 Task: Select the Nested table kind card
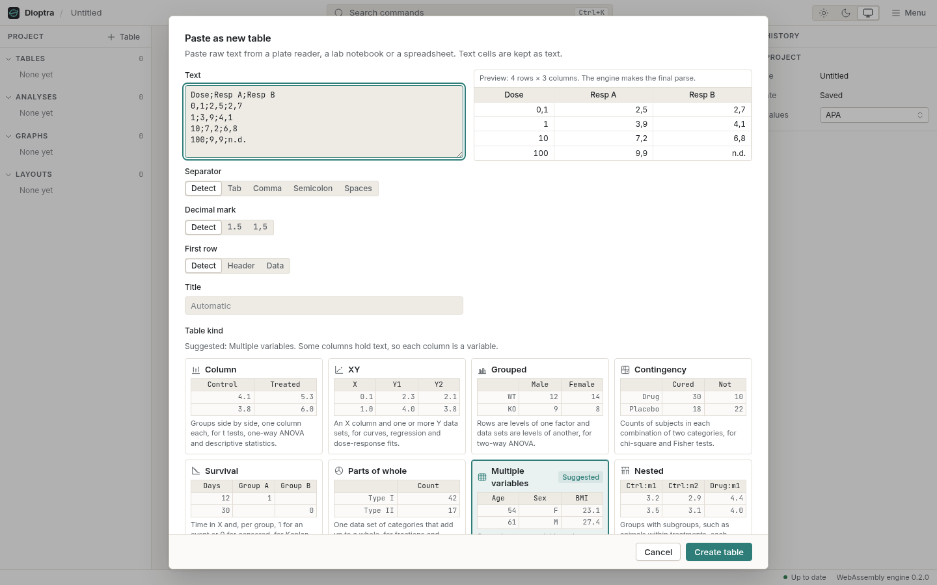click(x=683, y=497)
